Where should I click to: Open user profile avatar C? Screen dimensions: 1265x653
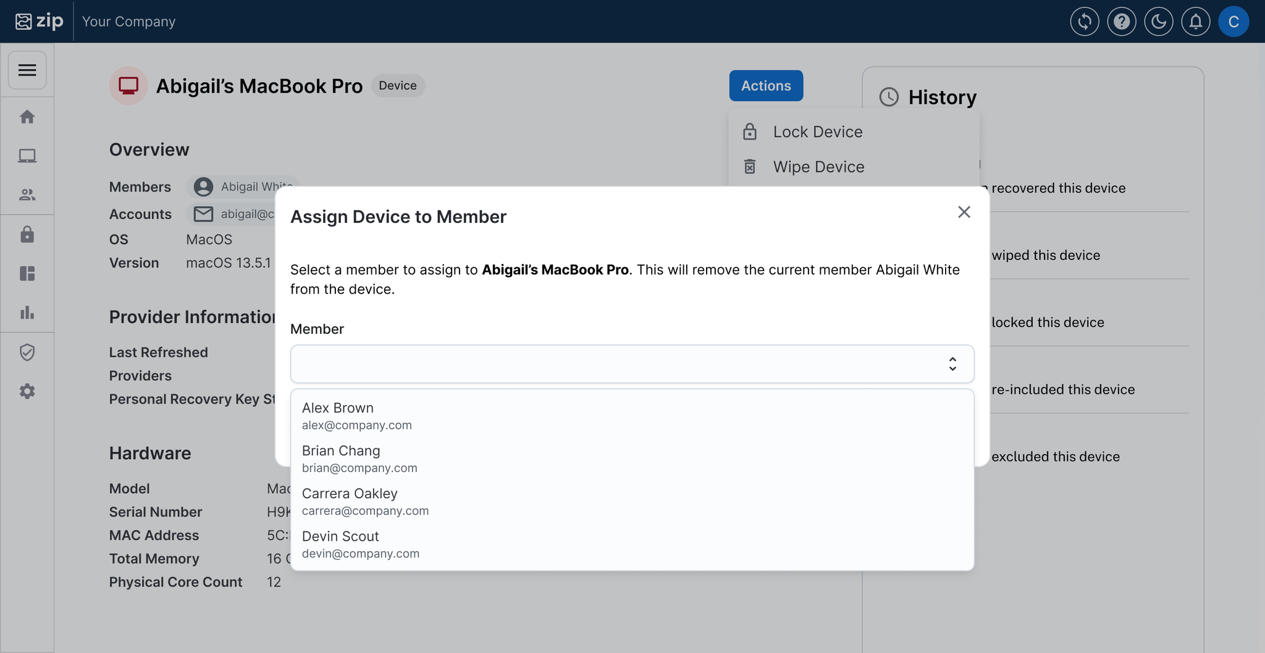(1233, 22)
